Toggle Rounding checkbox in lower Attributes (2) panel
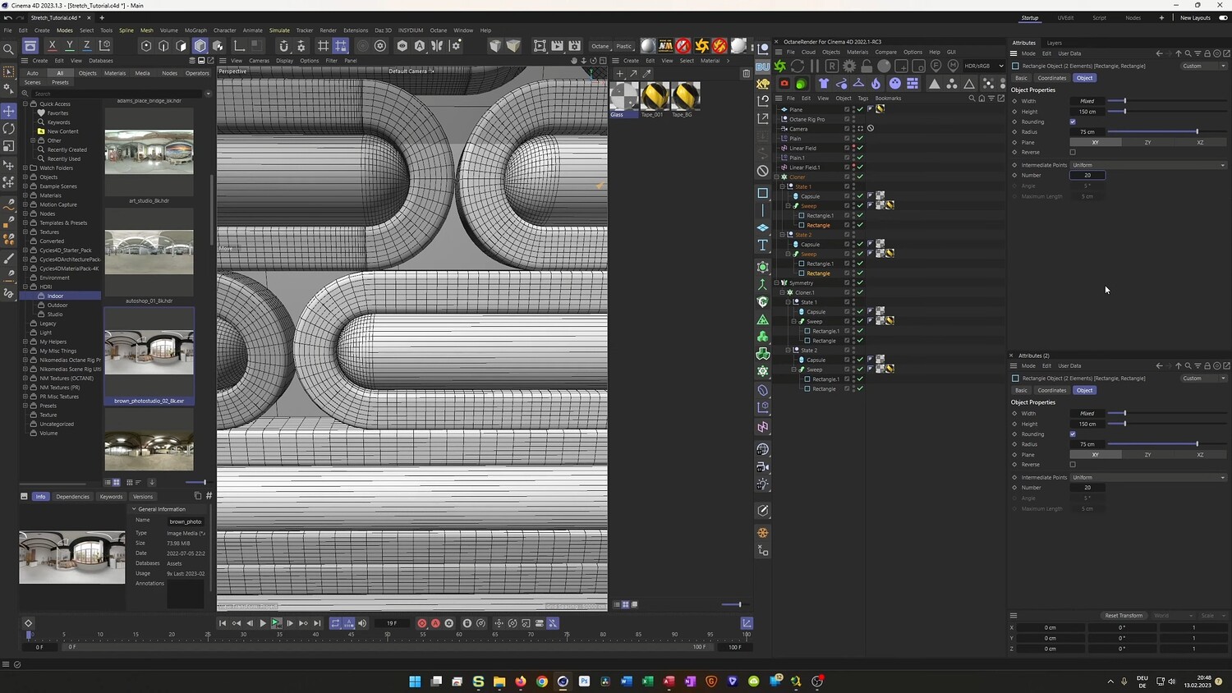Image resolution: width=1232 pixels, height=693 pixels. 1073,434
